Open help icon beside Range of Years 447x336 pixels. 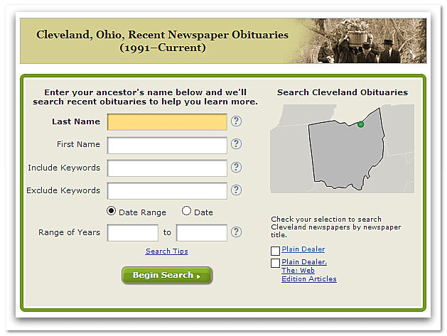236,232
